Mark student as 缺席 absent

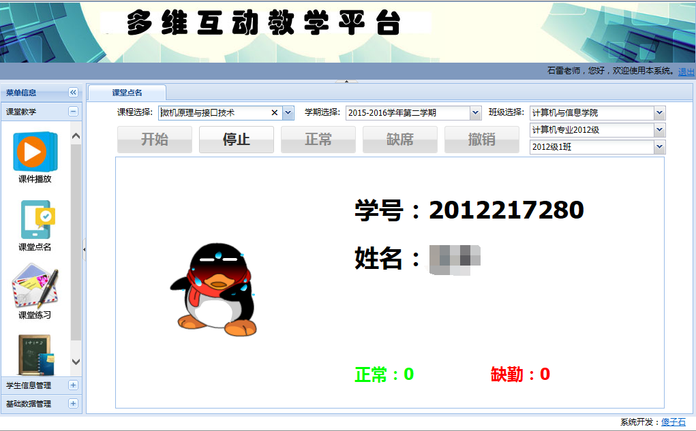400,139
